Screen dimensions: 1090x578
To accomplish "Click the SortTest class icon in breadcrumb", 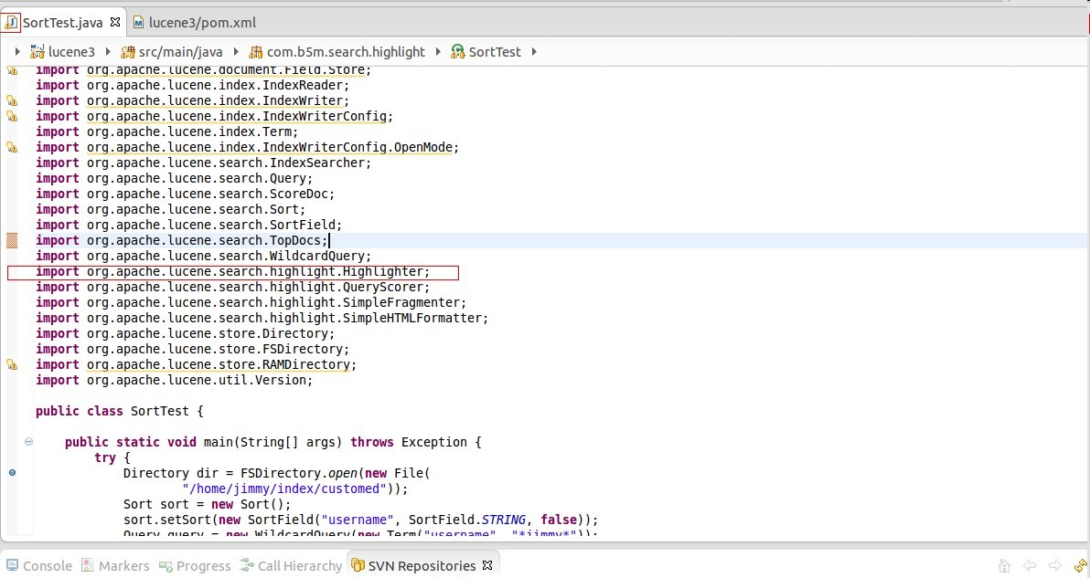I will [x=457, y=52].
